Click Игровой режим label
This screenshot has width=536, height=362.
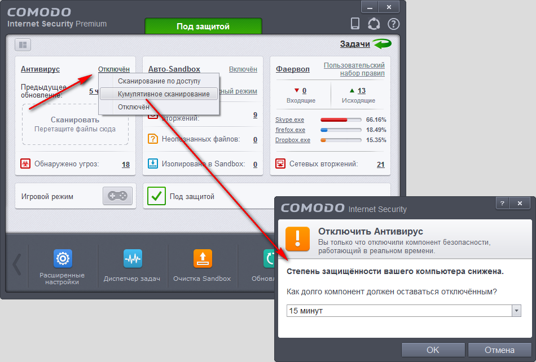(x=47, y=196)
